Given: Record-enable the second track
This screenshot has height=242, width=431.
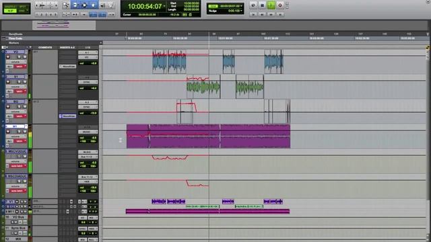Looking at the screenshot, I should (8, 82).
